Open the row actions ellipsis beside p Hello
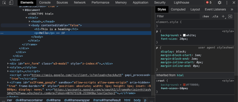 point(2,33)
